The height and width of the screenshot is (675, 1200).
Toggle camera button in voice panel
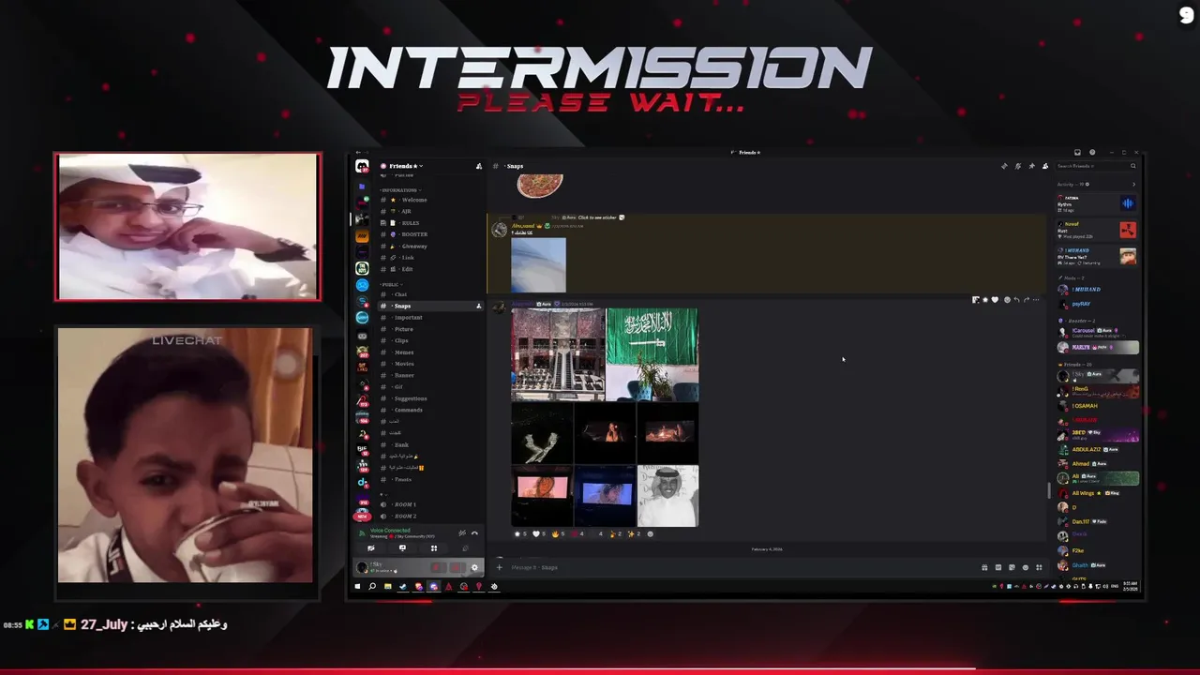(x=370, y=548)
